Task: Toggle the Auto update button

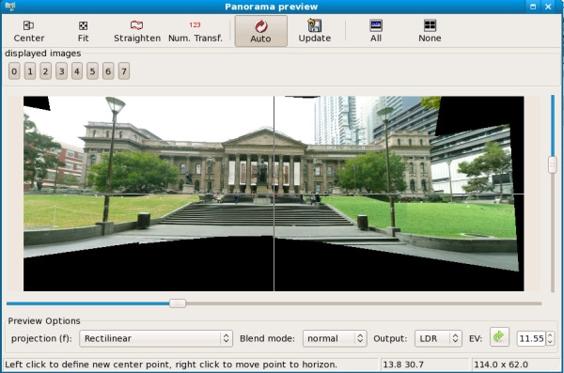Action: [260, 31]
